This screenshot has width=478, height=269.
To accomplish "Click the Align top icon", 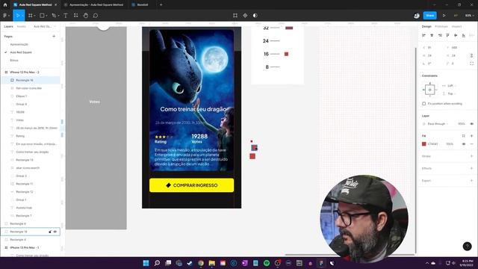I will pyautogui.click(x=447, y=35).
